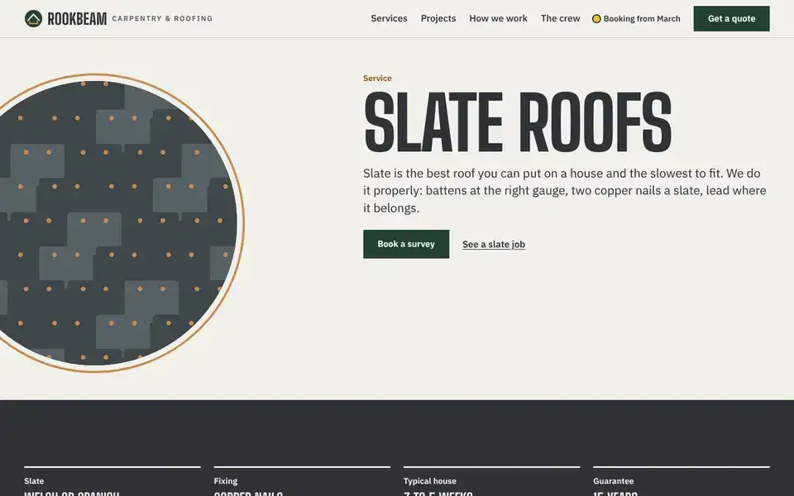Select The crew nav link
Image resolution: width=794 pixels, height=496 pixels.
(x=560, y=18)
